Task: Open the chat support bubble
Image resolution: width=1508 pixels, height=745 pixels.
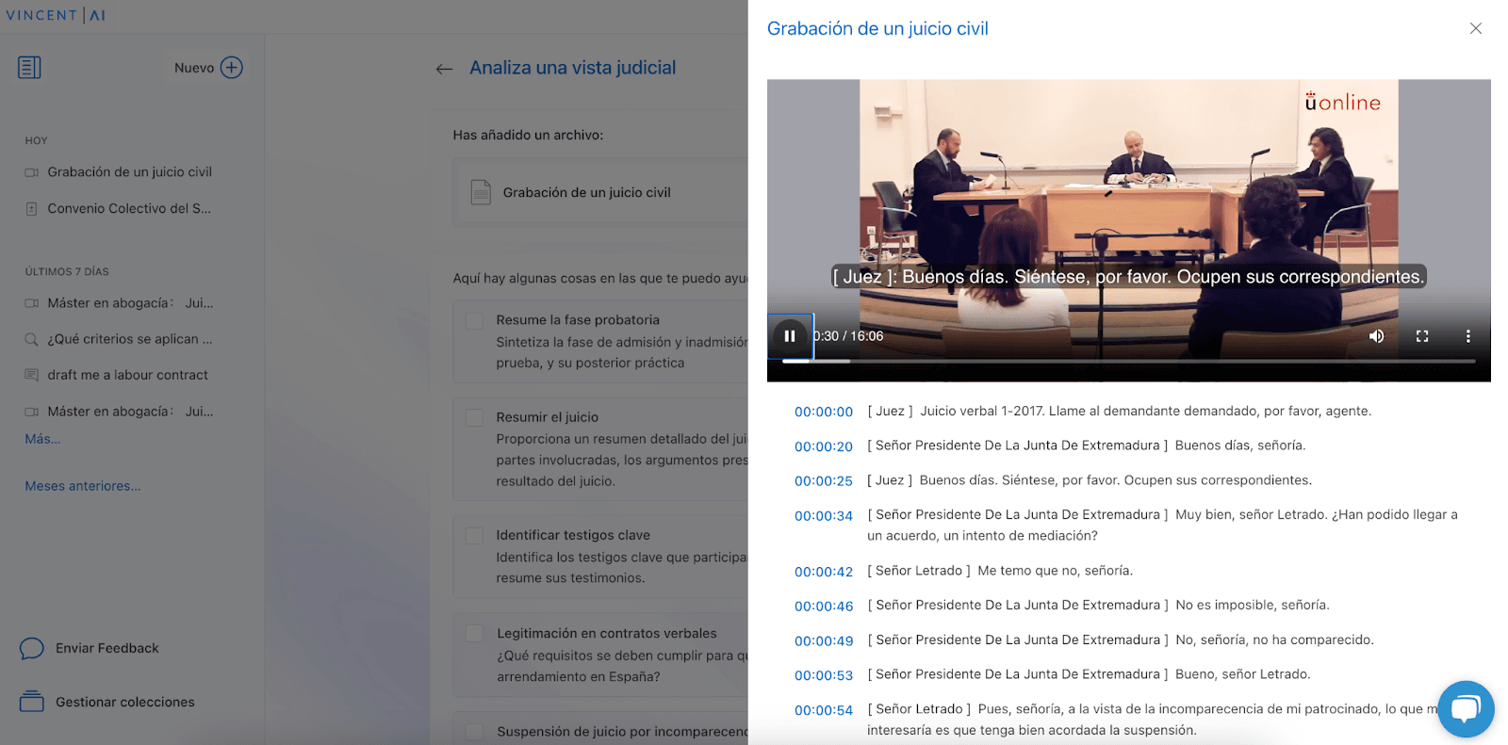Action: [x=1466, y=709]
